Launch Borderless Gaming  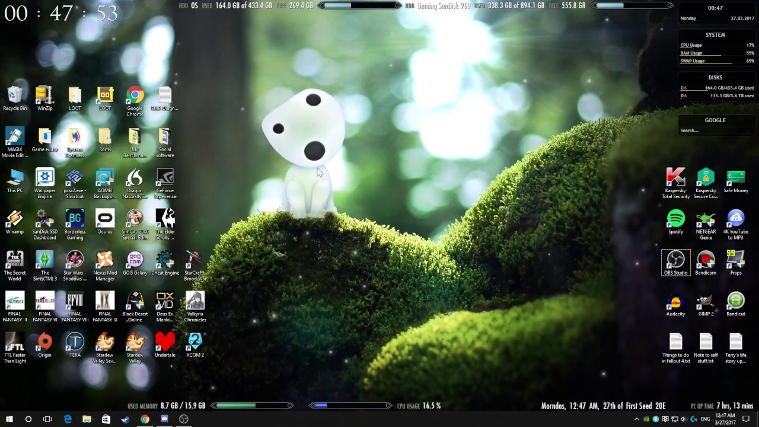tap(75, 225)
